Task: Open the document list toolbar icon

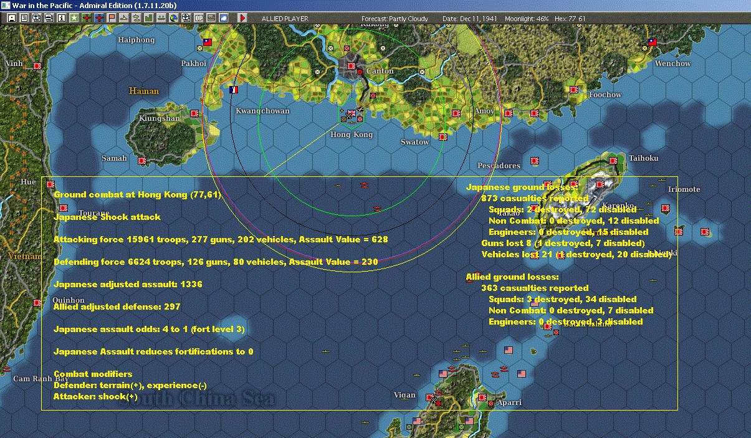Action: pyautogui.click(x=24, y=18)
